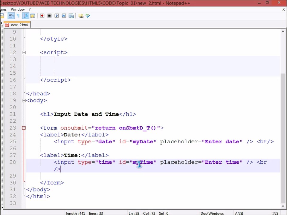Click the Dos\Windows line ending status
This screenshot has height=215, width=287.
tap(212, 213)
